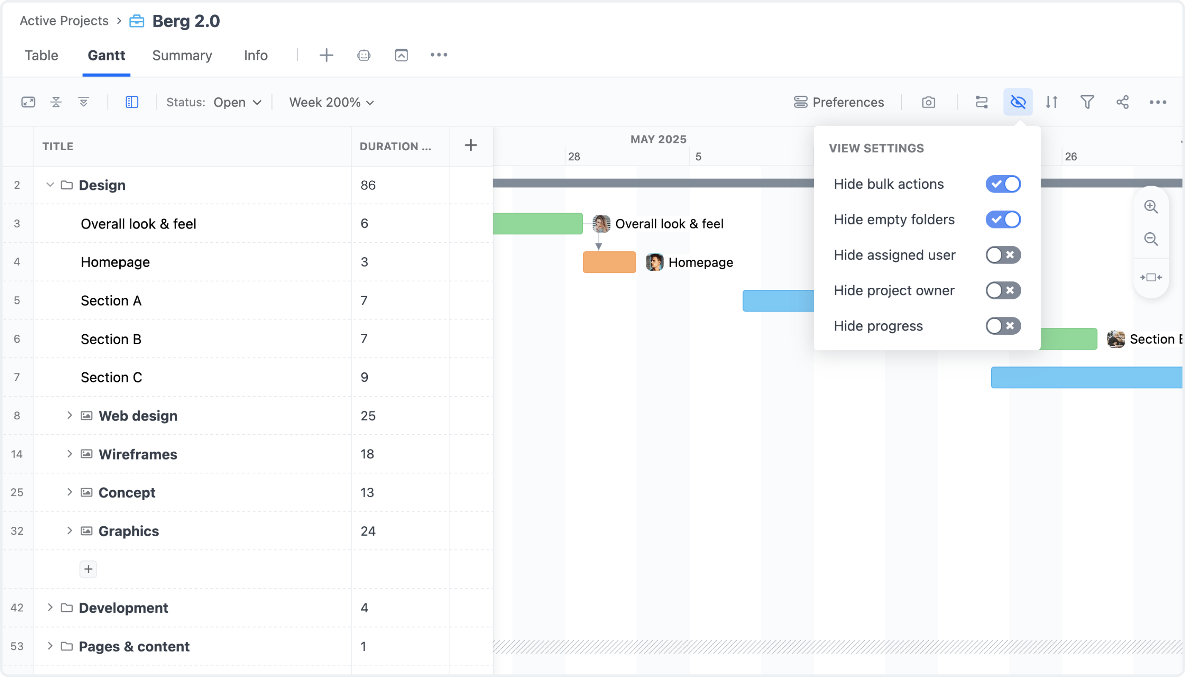Click the hide/visibility toggle icon
1185x677 pixels.
pos(1018,102)
